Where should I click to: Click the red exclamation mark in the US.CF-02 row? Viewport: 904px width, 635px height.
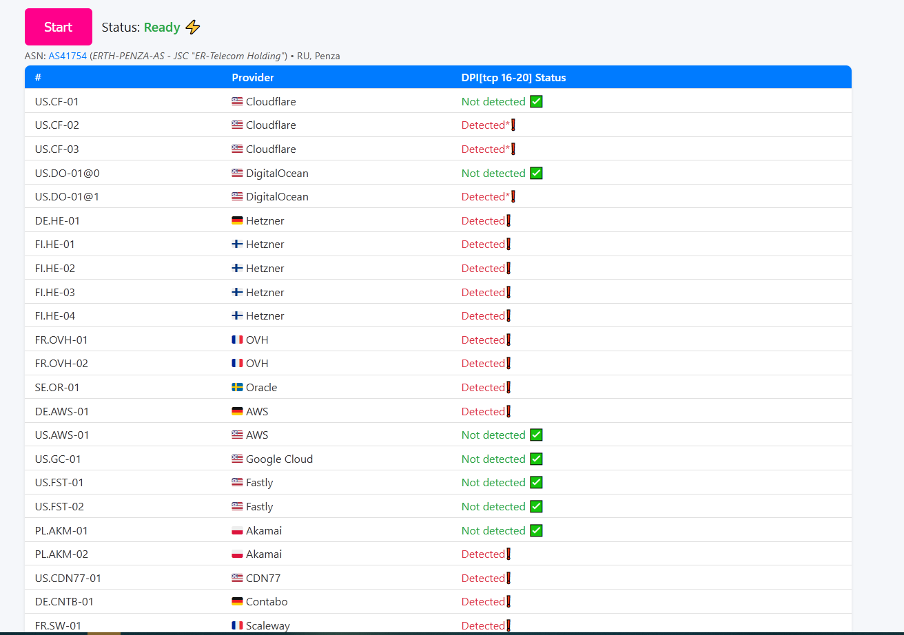pyautogui.click(x=513, y=125)
